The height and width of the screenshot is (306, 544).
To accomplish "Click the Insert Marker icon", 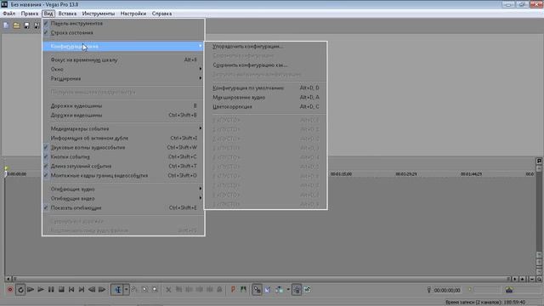I will [x=233, y=290].
